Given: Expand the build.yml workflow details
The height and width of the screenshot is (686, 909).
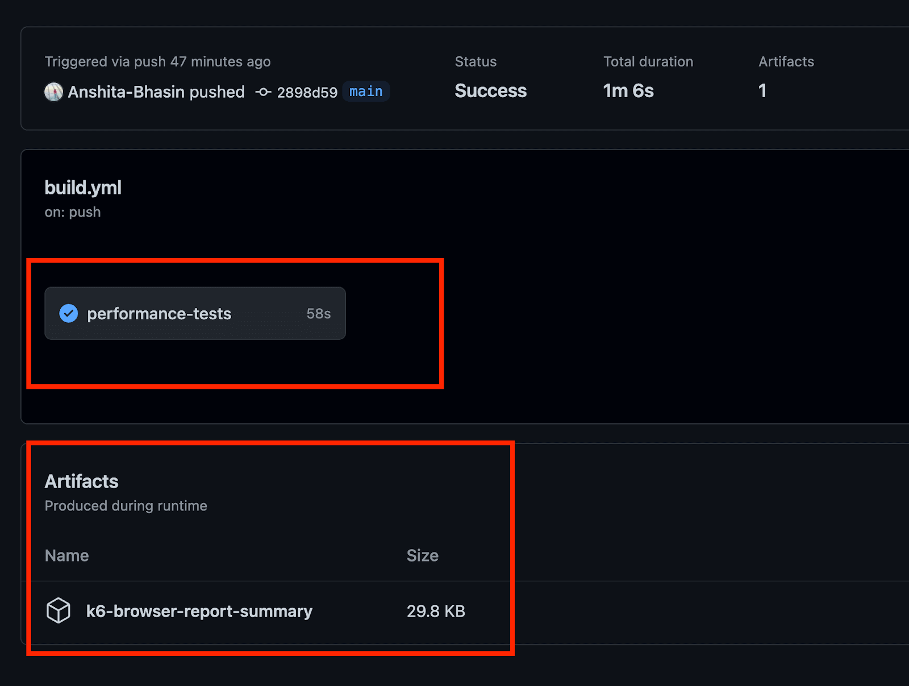Looking at the screenshot, I should coord(83,187).
